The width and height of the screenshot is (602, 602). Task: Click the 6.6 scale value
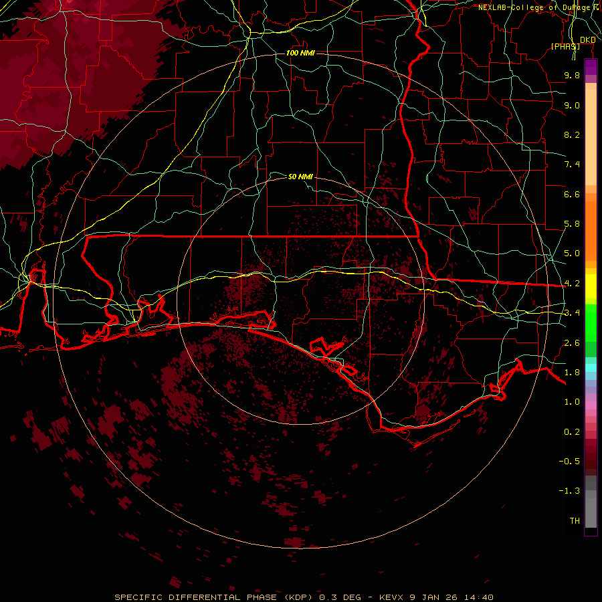572,194
